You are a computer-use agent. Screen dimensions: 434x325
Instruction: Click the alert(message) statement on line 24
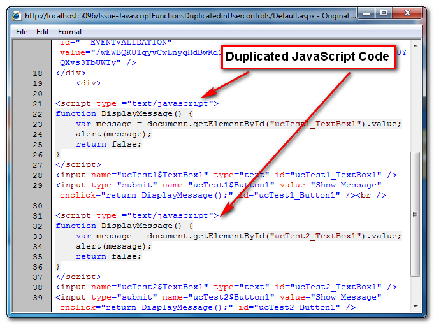pyautogui.click(x=113, y=134)
